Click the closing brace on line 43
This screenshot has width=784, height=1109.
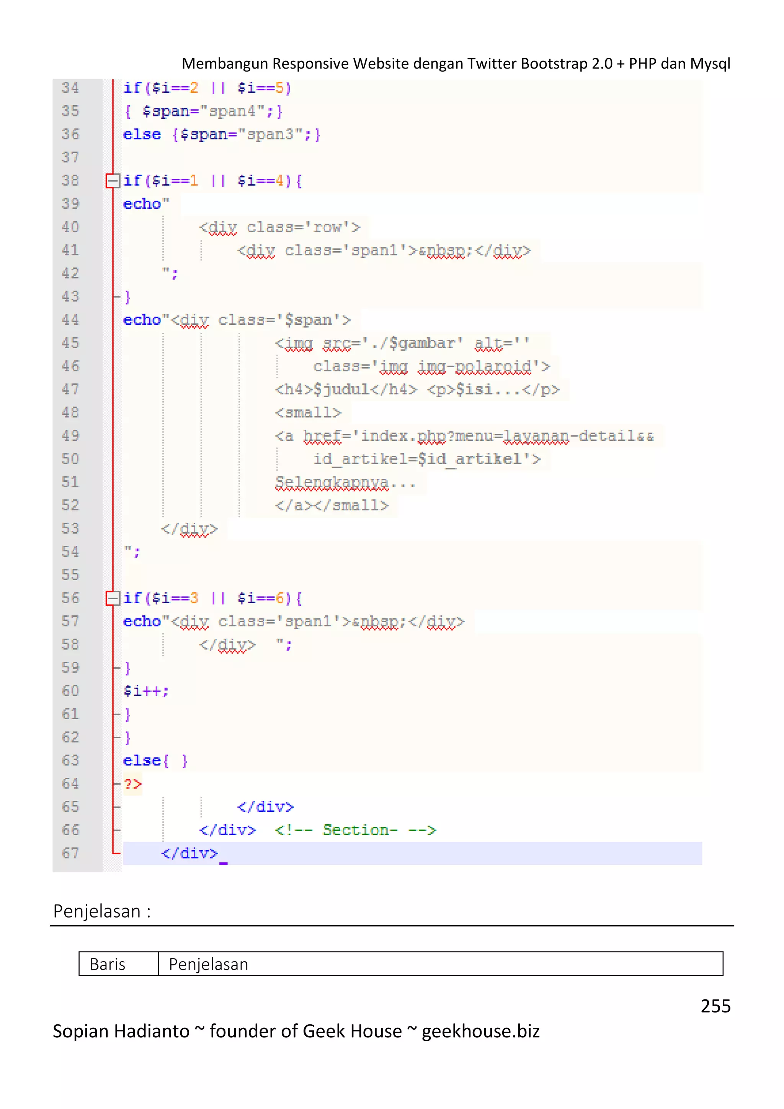click(x=127, y=296)
